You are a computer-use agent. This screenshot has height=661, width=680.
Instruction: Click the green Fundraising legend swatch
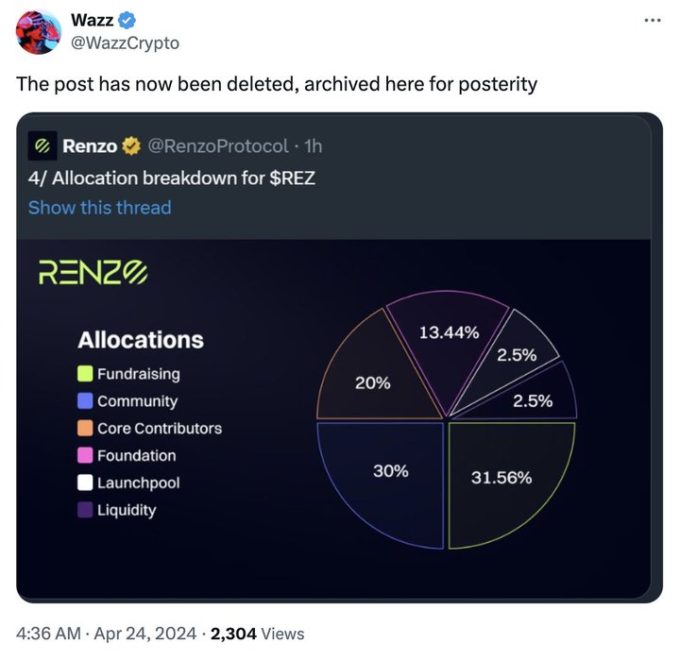click(x=85, y=374)
